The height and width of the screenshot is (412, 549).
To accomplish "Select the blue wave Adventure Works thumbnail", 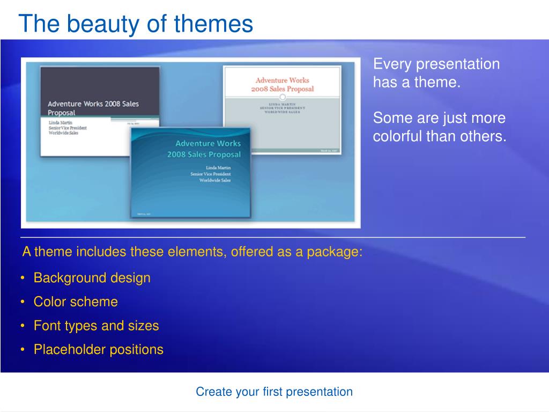I will (190, 173).
